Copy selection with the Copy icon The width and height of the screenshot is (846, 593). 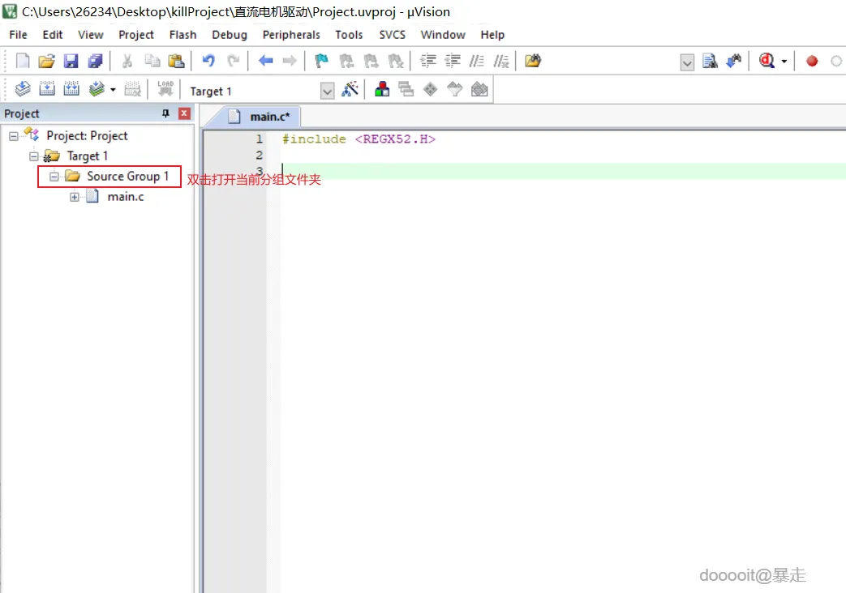coord(152,61)
